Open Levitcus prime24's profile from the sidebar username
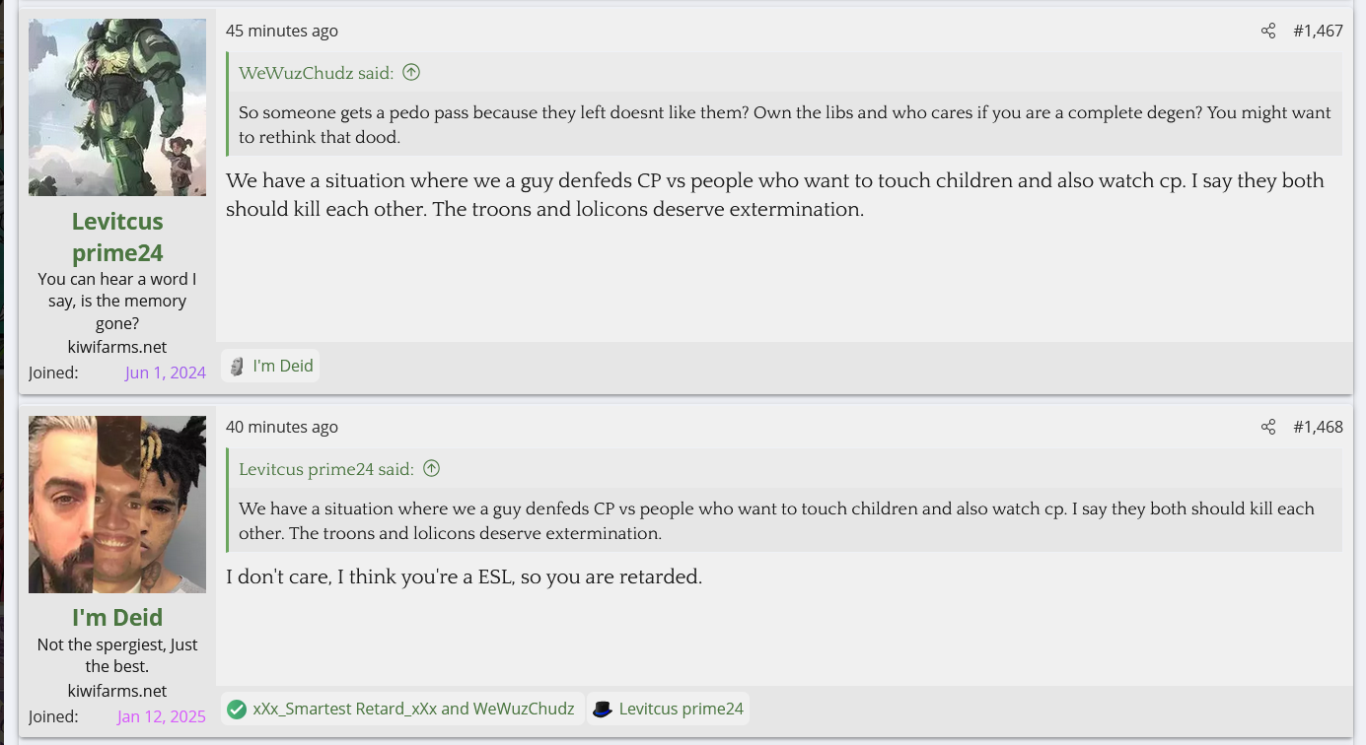 tap(117, 237)
